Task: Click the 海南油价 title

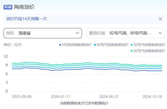Action: click(24, 7)
